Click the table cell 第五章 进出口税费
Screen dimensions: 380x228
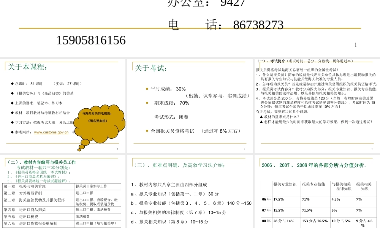point(38,217)
